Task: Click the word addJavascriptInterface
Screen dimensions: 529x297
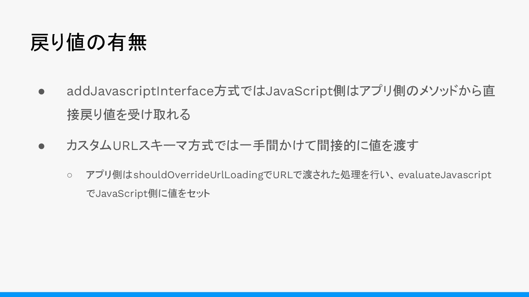Action: [140, 91]
